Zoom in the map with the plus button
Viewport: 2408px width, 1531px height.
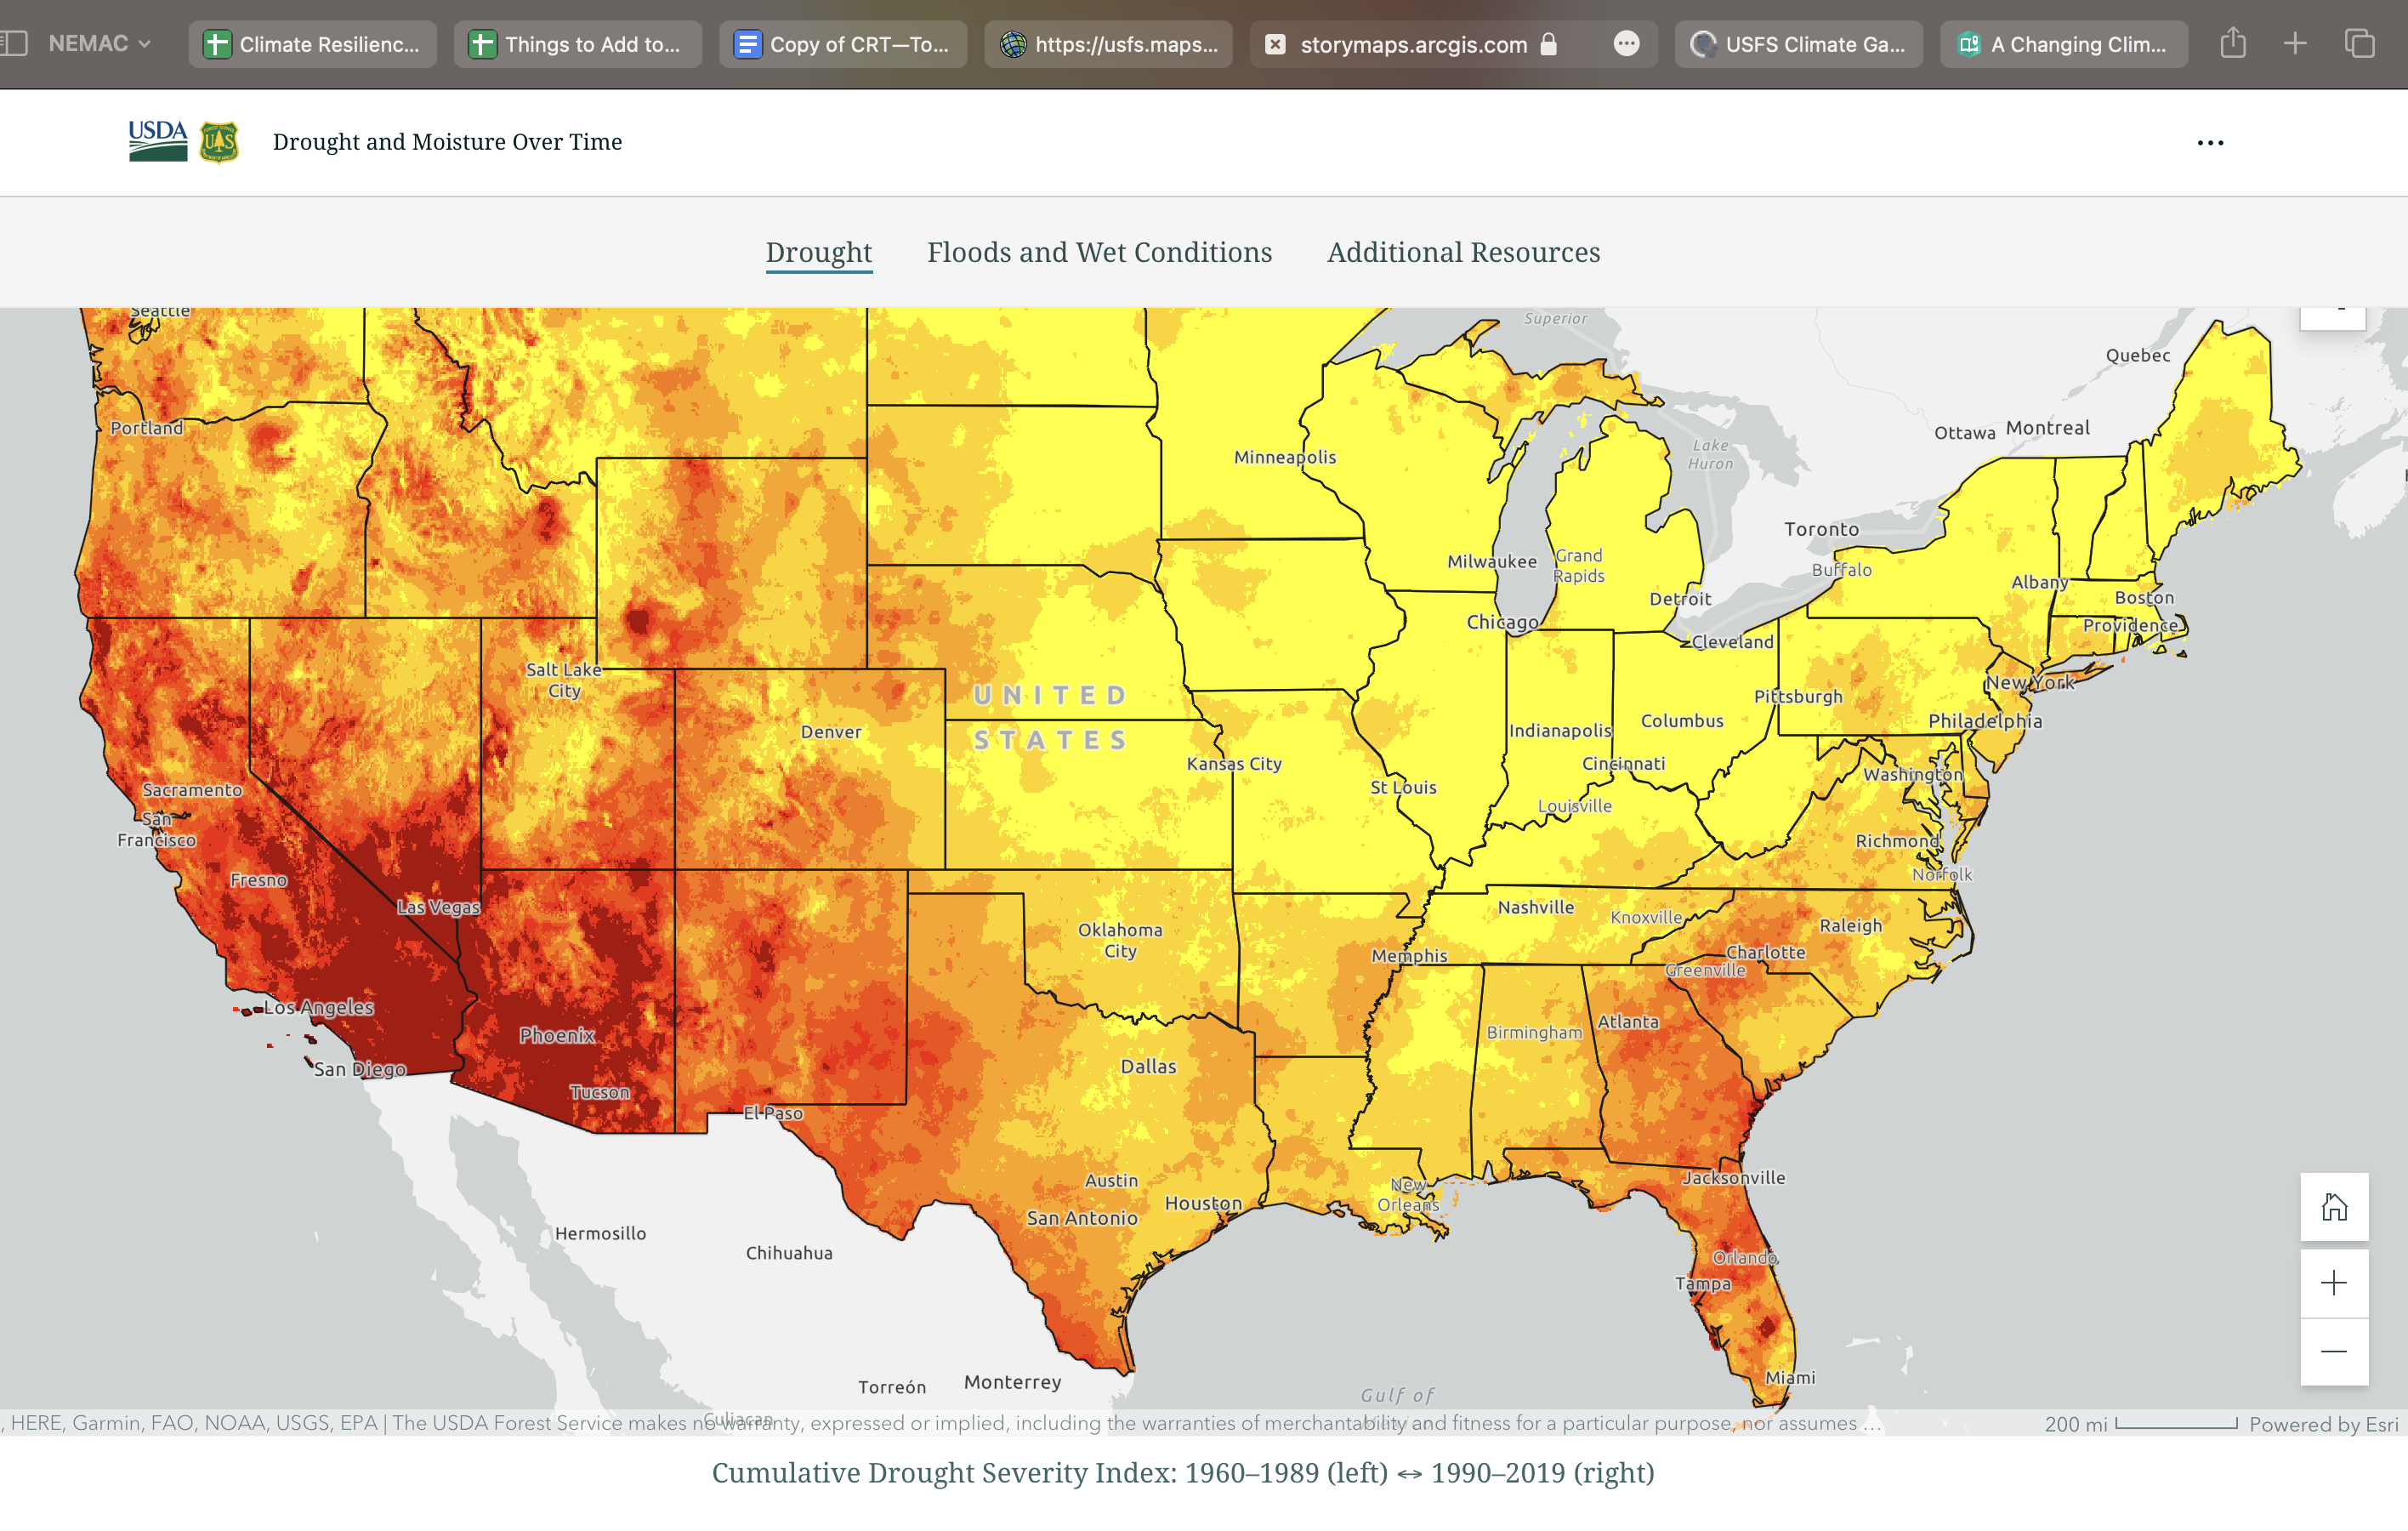pyautogui.click(x=2334, y=1283)
